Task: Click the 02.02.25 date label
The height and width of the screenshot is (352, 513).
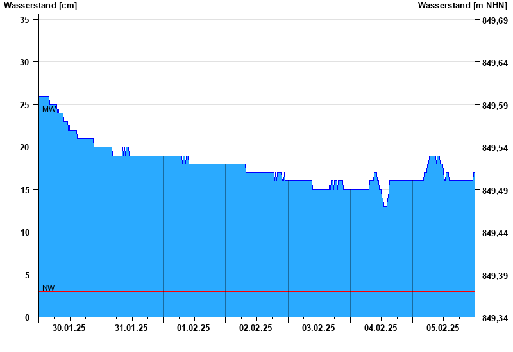Action: pyautogui.click(x=255, y=328)
